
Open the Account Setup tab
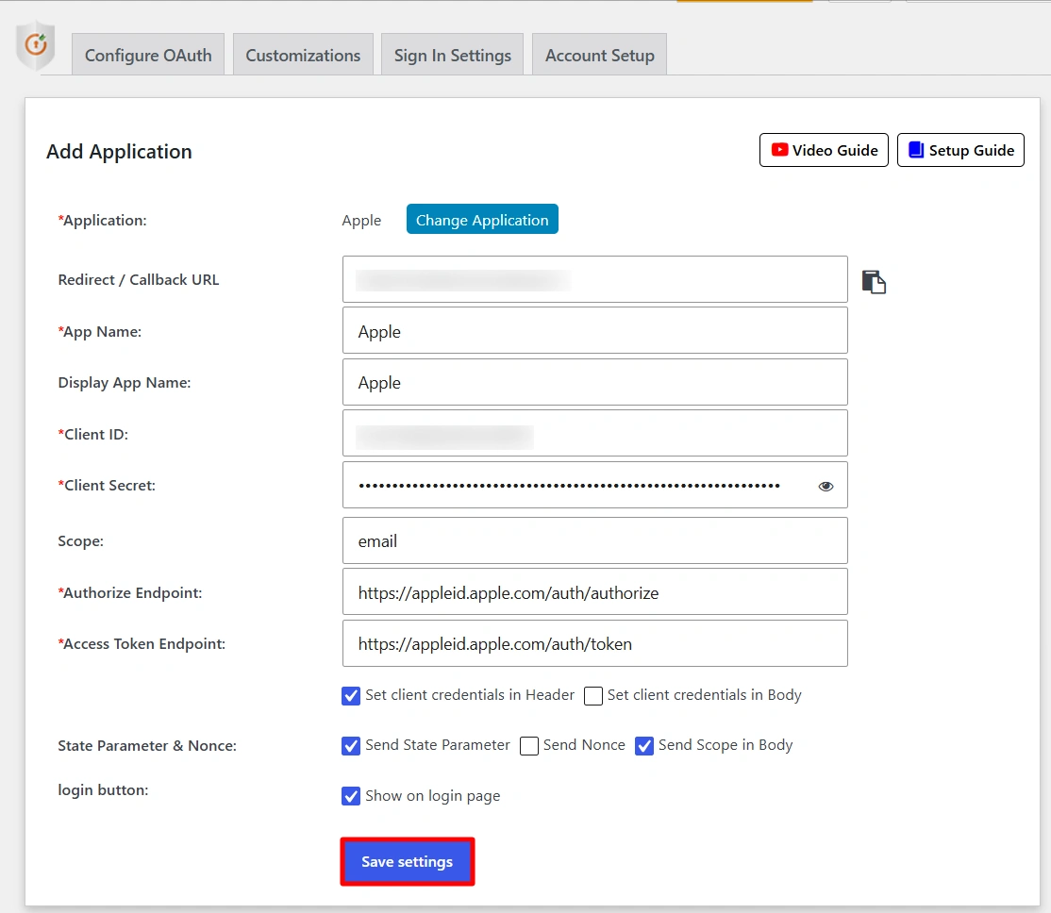pyautogui.click(x=599, y=55)
